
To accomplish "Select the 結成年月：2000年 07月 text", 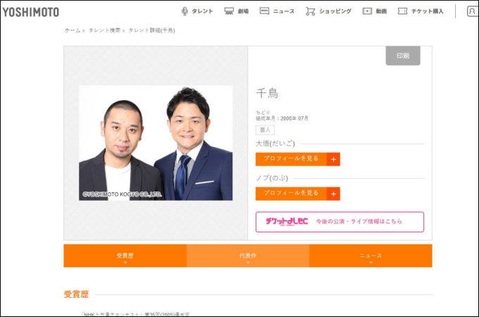I will [x=282, y=118].
